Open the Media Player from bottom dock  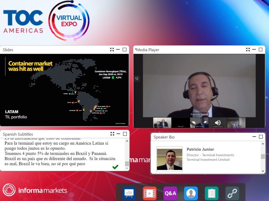150,193
